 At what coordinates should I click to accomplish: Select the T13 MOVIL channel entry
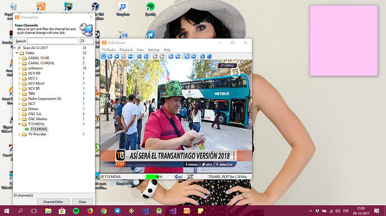(39, 129)
